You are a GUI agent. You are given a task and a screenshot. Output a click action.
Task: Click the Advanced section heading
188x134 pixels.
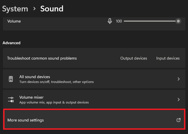coord(11,43)
